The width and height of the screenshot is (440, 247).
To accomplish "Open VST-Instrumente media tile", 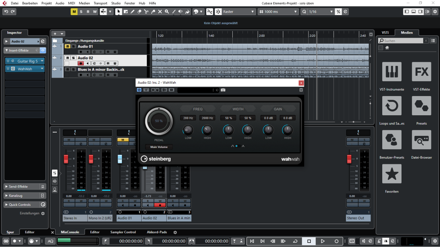I will [x=392, y=72].
